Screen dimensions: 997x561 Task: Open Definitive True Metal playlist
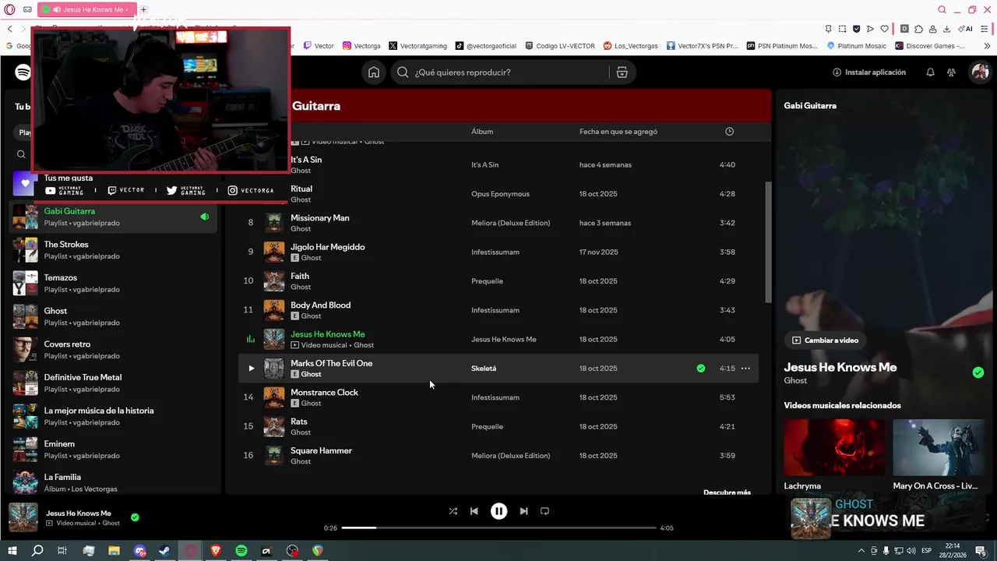point(113,383)
